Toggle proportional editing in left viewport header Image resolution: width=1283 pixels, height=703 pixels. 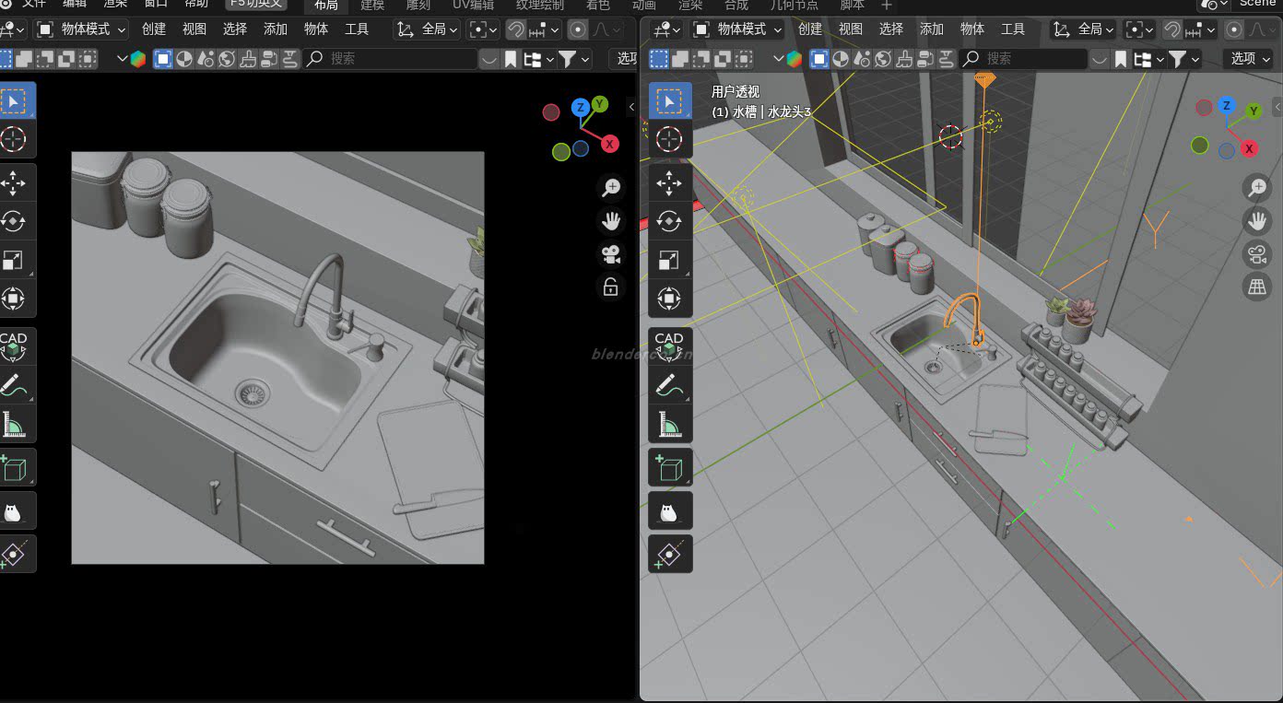coord(578,29)
